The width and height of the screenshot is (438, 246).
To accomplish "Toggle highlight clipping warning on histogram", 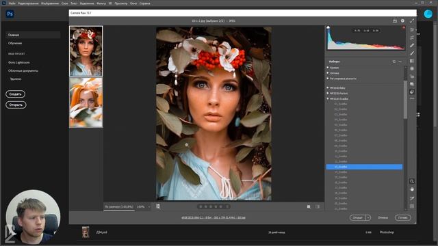I will (404, 27).
